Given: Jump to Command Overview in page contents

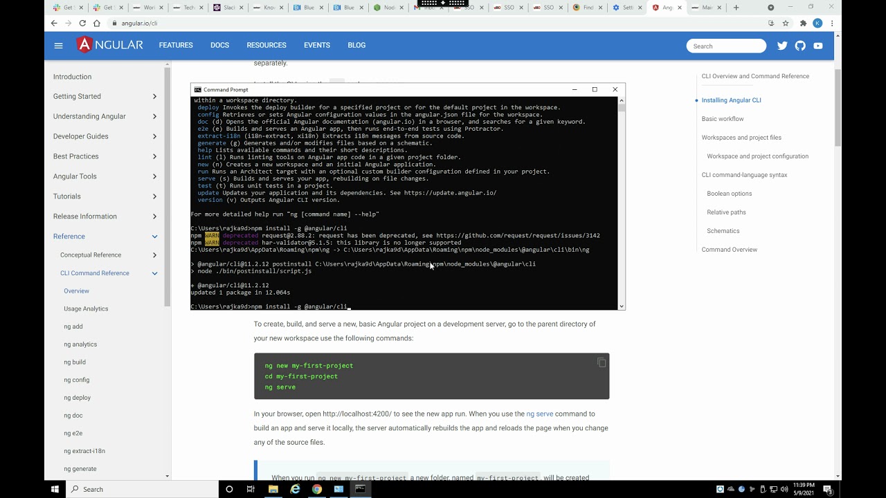Looking at the screenshot, I should pyautogui.click(x=730, y=250).
